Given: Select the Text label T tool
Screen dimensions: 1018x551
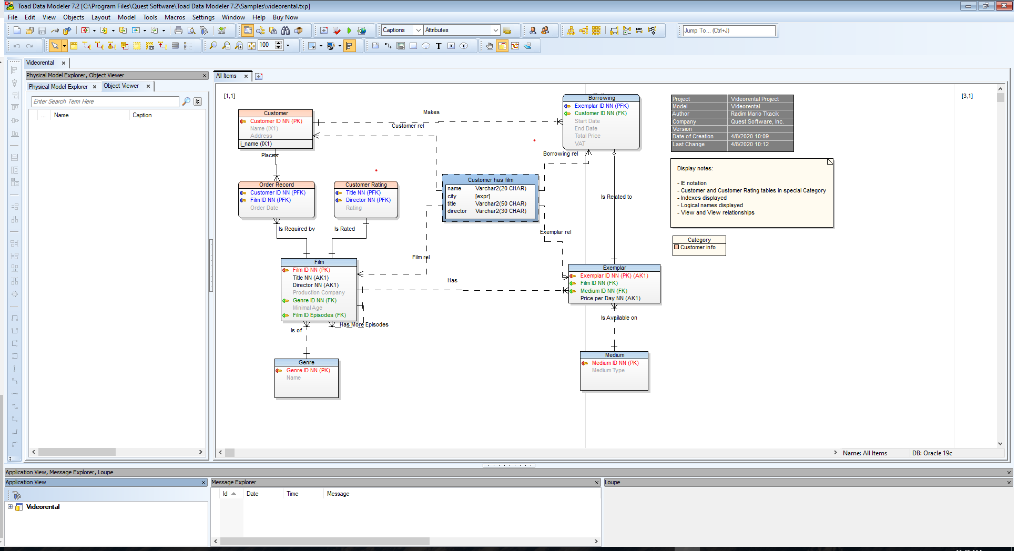Looking at the screenshot, I should pyautogui.click(x=439, y=46).
